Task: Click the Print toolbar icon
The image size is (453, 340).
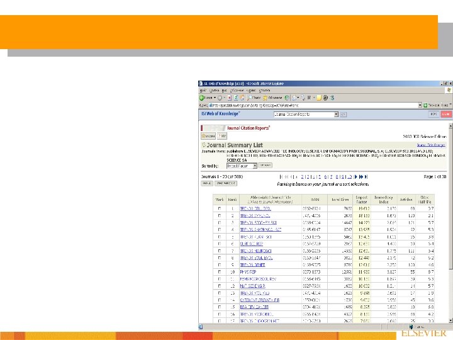Action: point(303,98)
